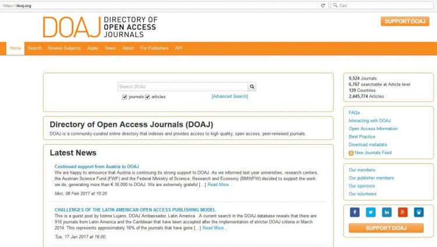Click the '2,445,774 Articles' statistic
The width and height of the screenshot is (437, 247).
point(366,96)
